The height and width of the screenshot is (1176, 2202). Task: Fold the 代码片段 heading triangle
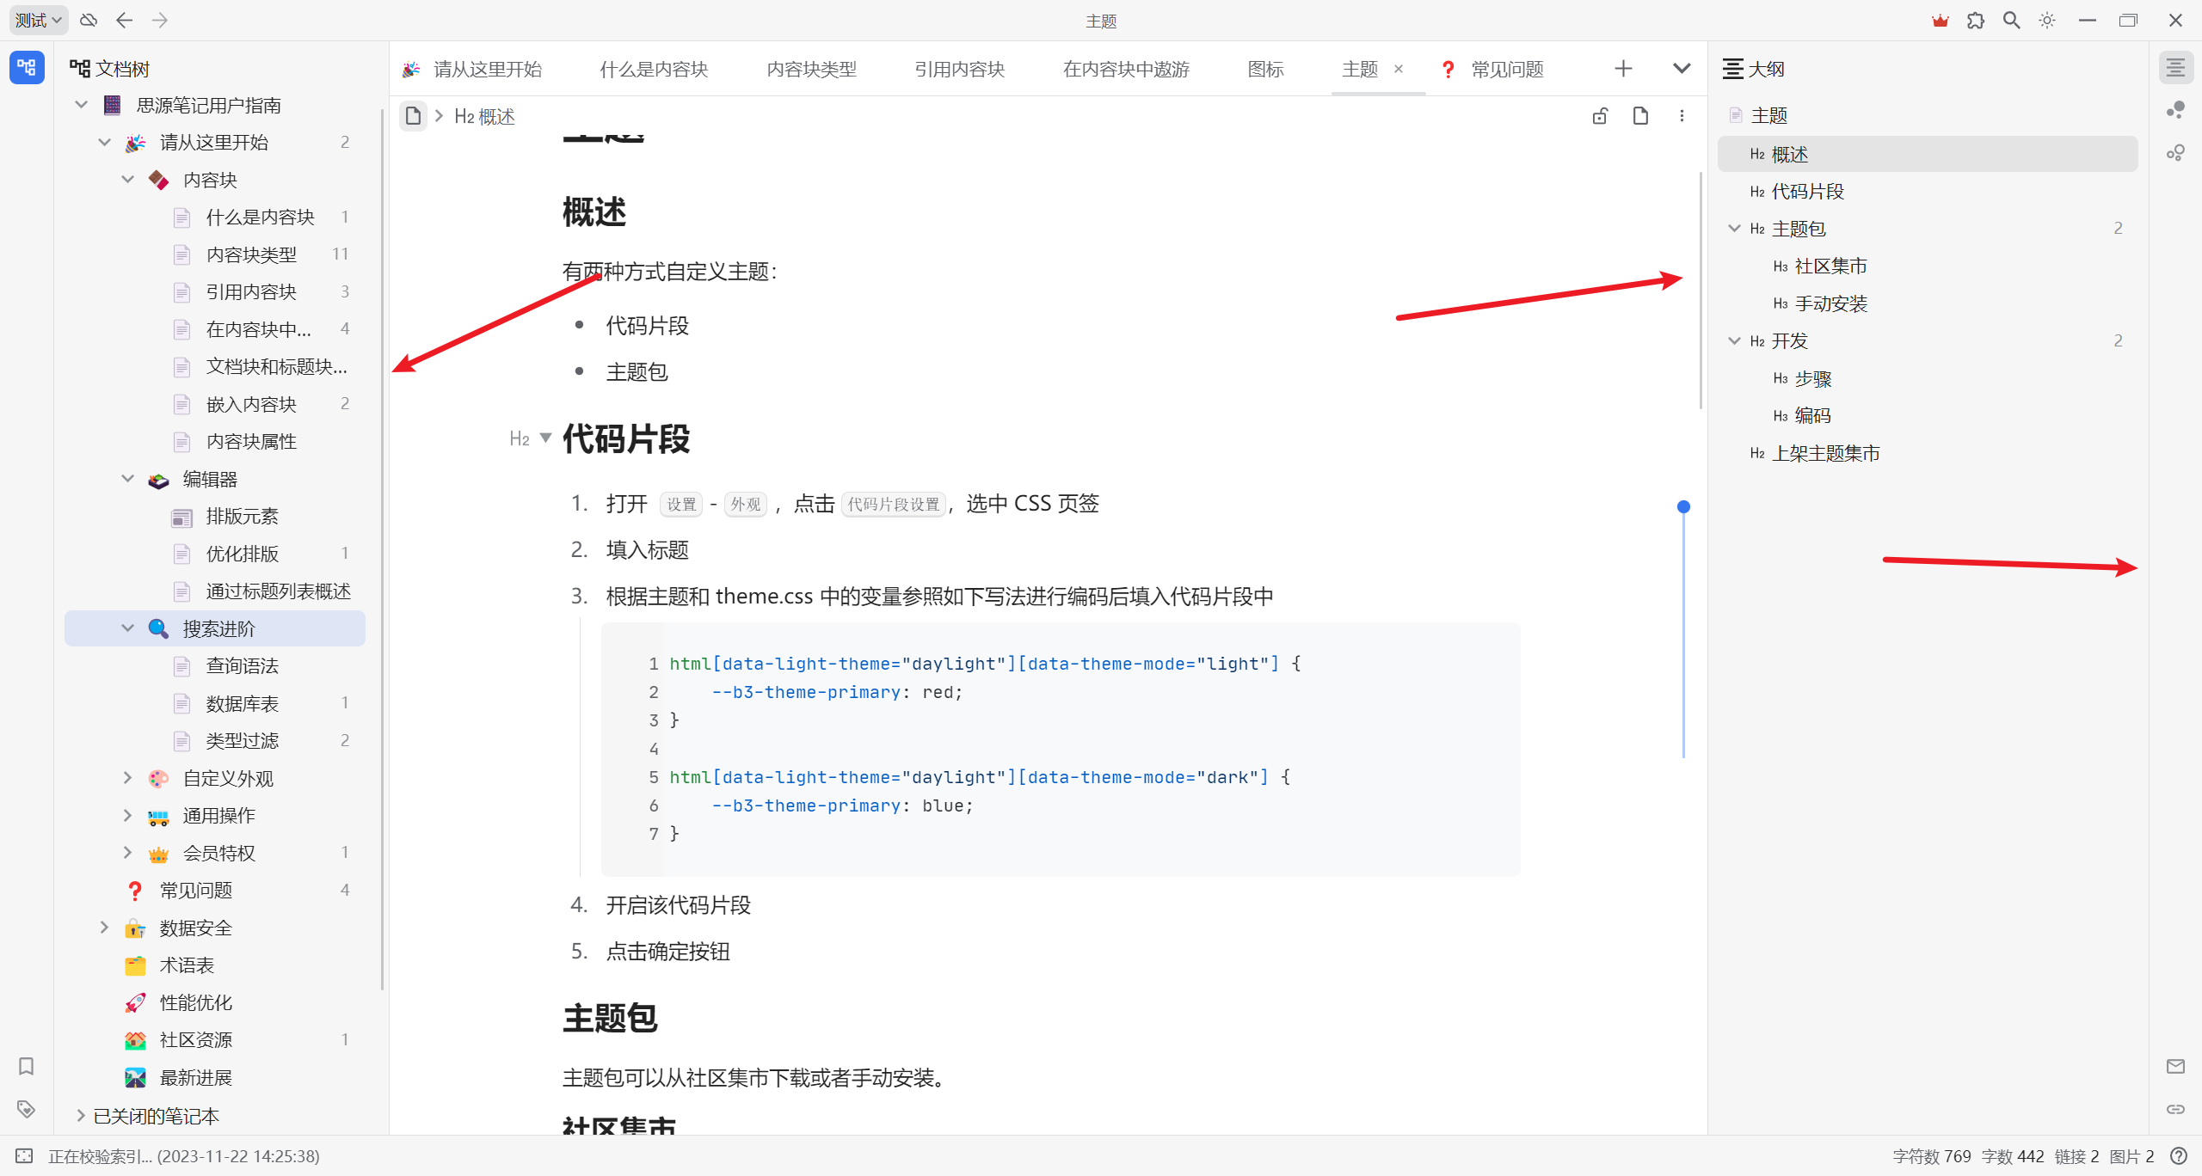[545, 438]
